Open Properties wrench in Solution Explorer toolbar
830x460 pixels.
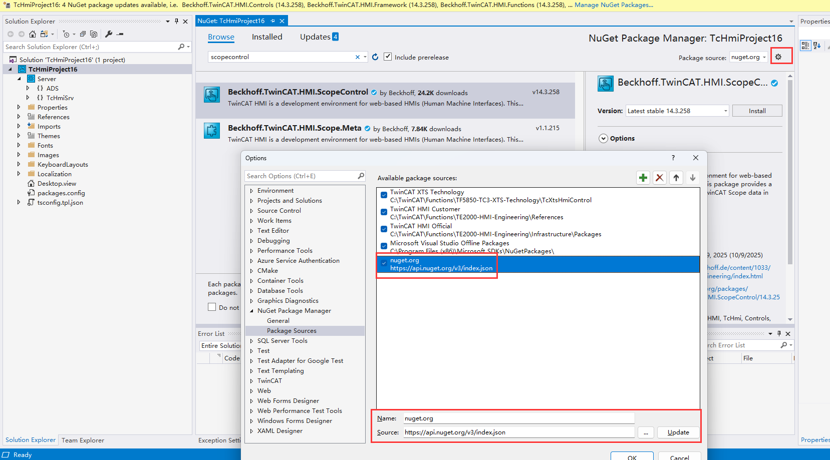(109, 34)
